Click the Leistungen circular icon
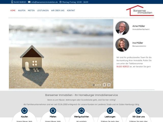163x122 pixels. [x=110, y=111]
